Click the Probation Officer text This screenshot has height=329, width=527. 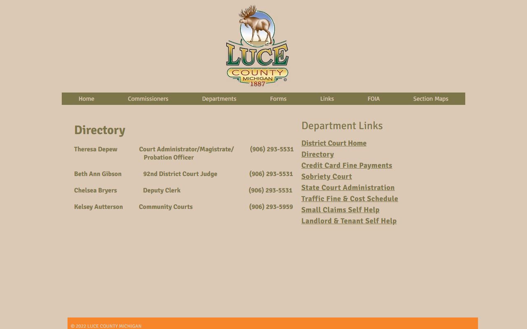[169, 158]
